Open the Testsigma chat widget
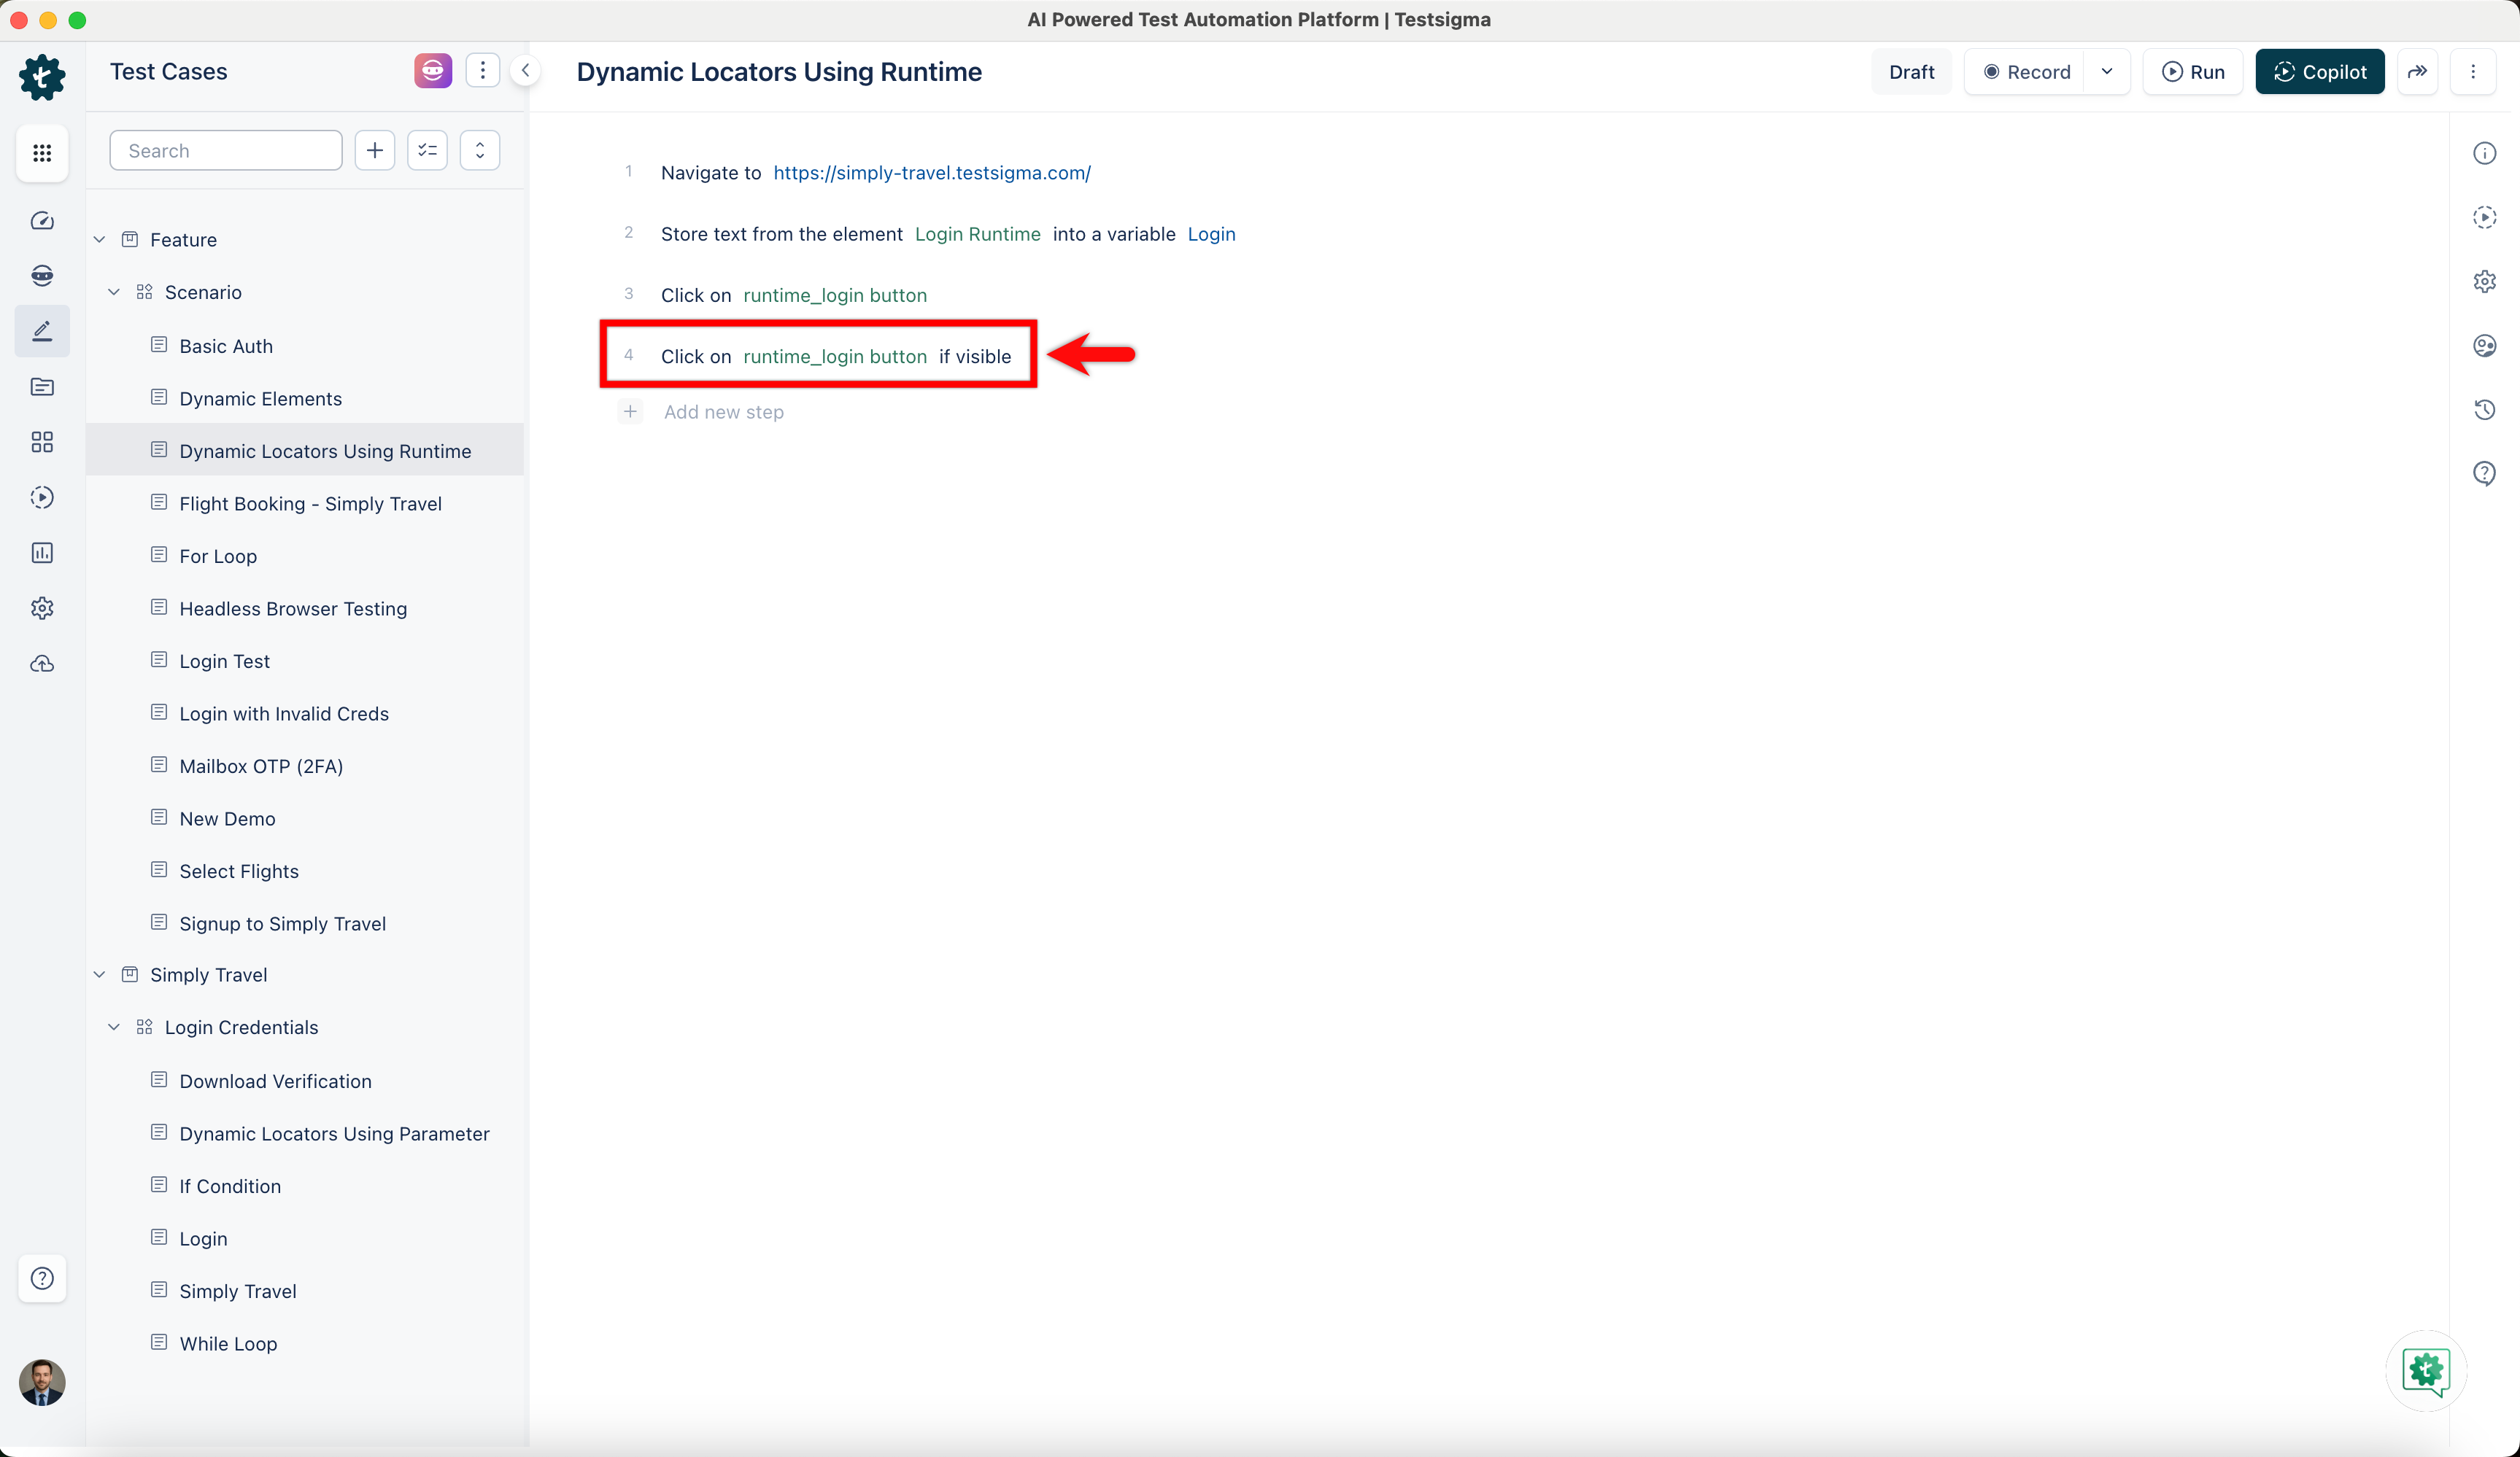This screenshot has width=2520, height=1457. [2426, 1371]
